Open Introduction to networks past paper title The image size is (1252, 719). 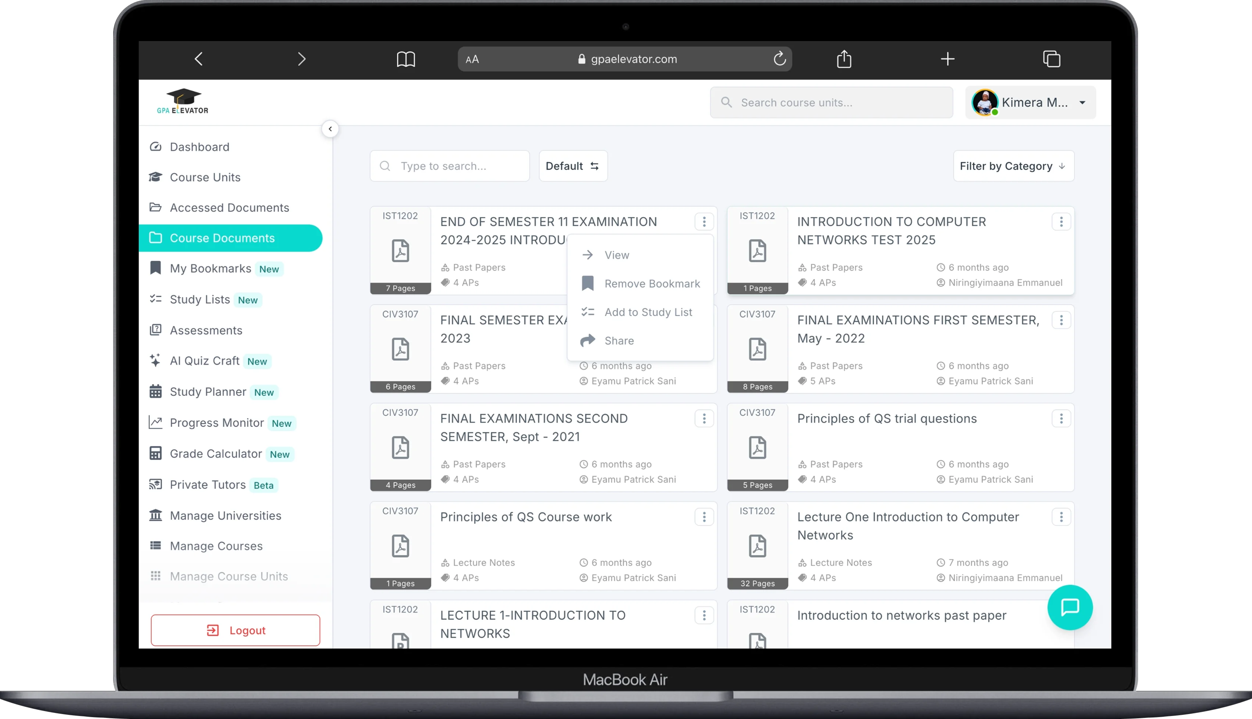[x=902, y=615]
